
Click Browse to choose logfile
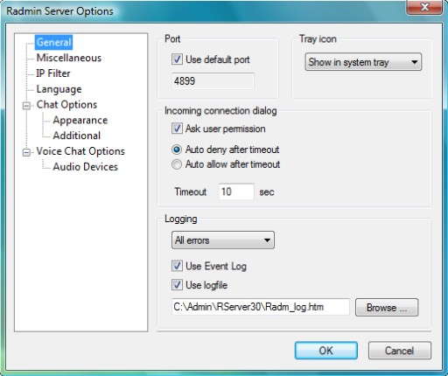coord(387,308)
